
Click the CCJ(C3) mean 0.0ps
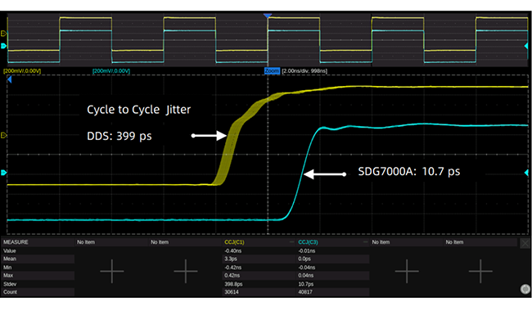[304, 259]
